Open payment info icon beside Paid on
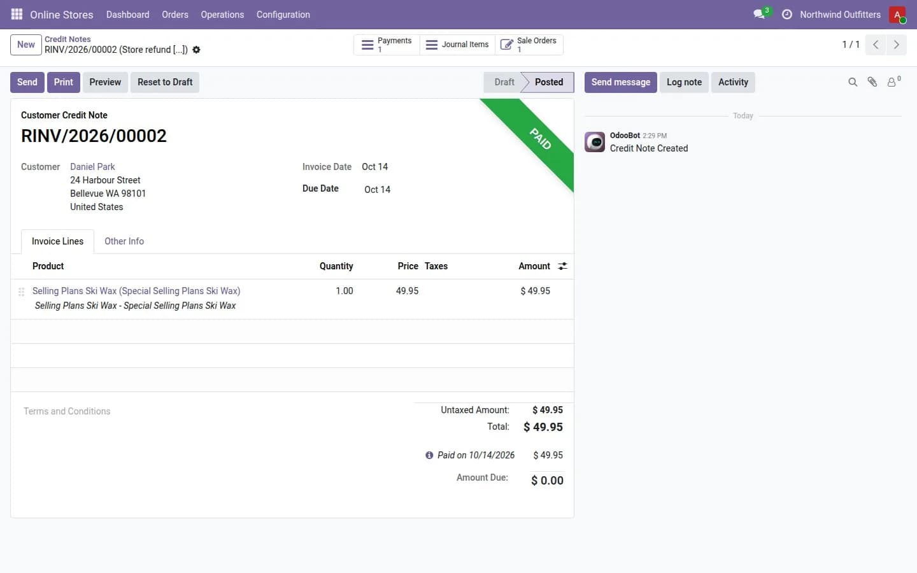The width and height of the screenshot is (917, 573). pyautogui.click(x=429, y=455)
